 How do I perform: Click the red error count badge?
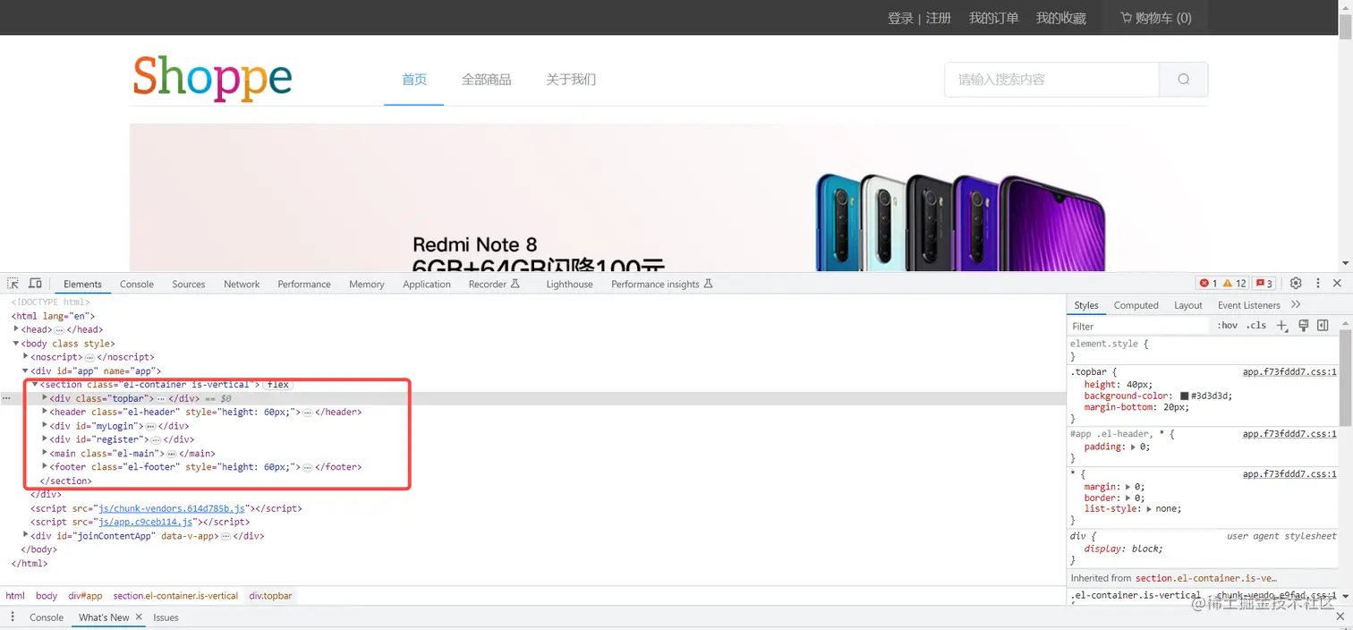pyautogui.click(x=1209, y=284)
